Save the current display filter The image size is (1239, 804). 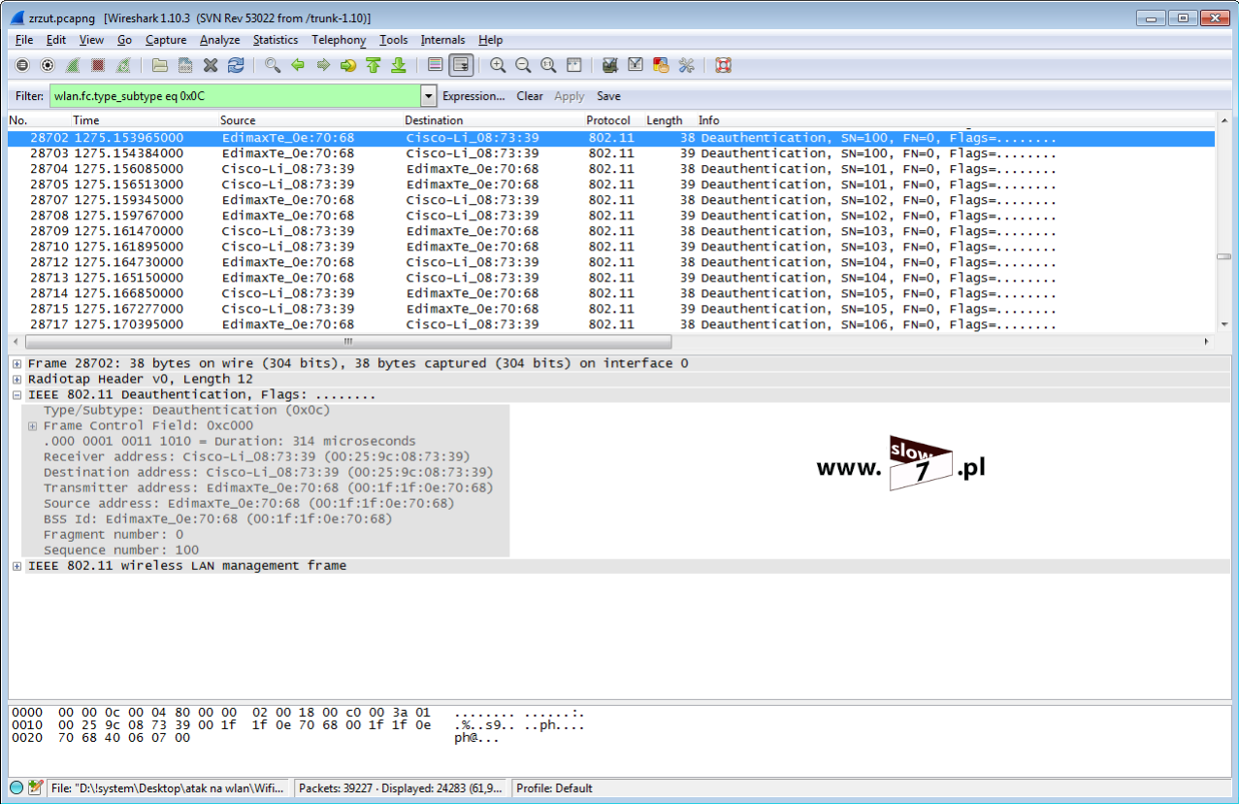(608, 96)
